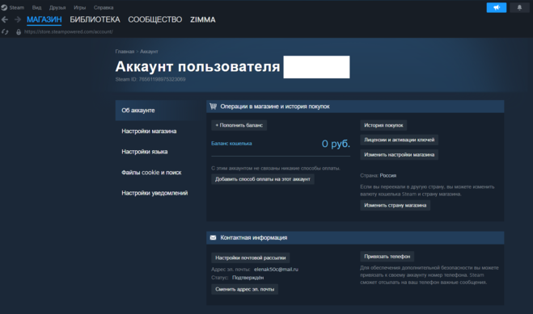Image resolution: width=533 pixels, height=314 pixels.
Task: Click the store URL address field
Action: coord(68,31)
